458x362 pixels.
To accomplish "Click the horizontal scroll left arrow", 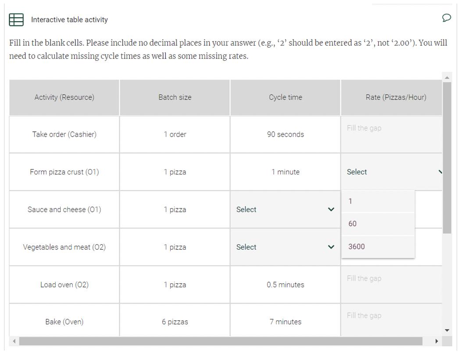I will click(x=14, y=341).
